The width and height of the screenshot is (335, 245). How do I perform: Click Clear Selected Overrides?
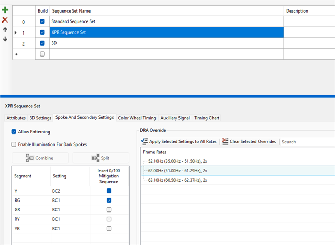(x=249, y=141)
